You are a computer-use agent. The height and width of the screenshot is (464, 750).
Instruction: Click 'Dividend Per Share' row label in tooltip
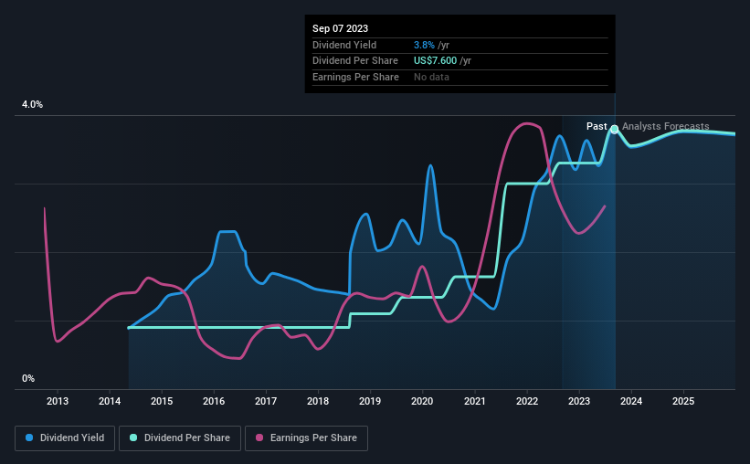point(355,61)
